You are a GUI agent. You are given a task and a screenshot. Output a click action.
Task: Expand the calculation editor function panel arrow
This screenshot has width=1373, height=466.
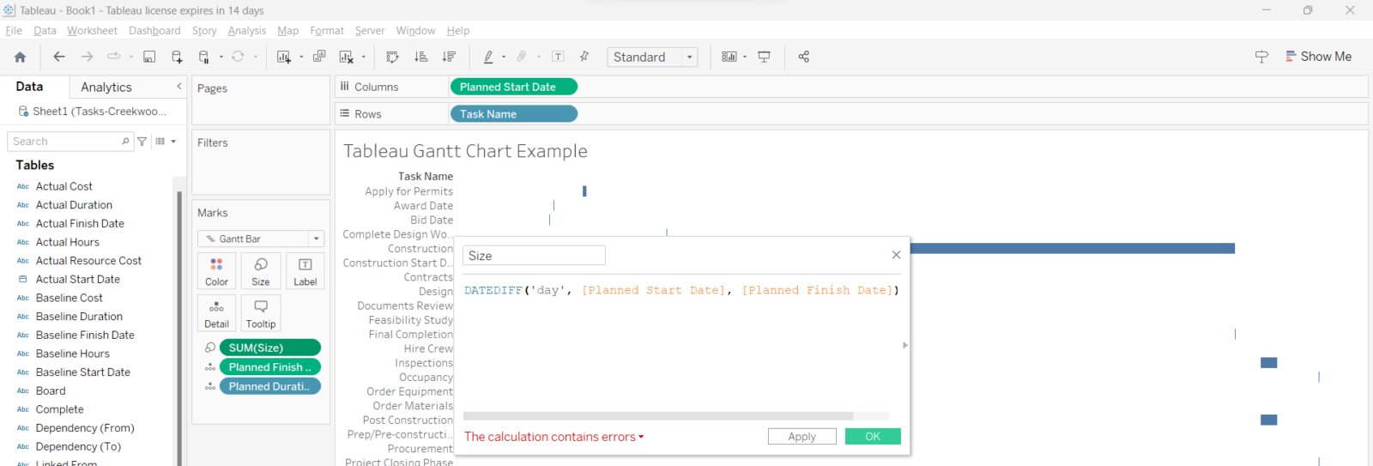905,345
